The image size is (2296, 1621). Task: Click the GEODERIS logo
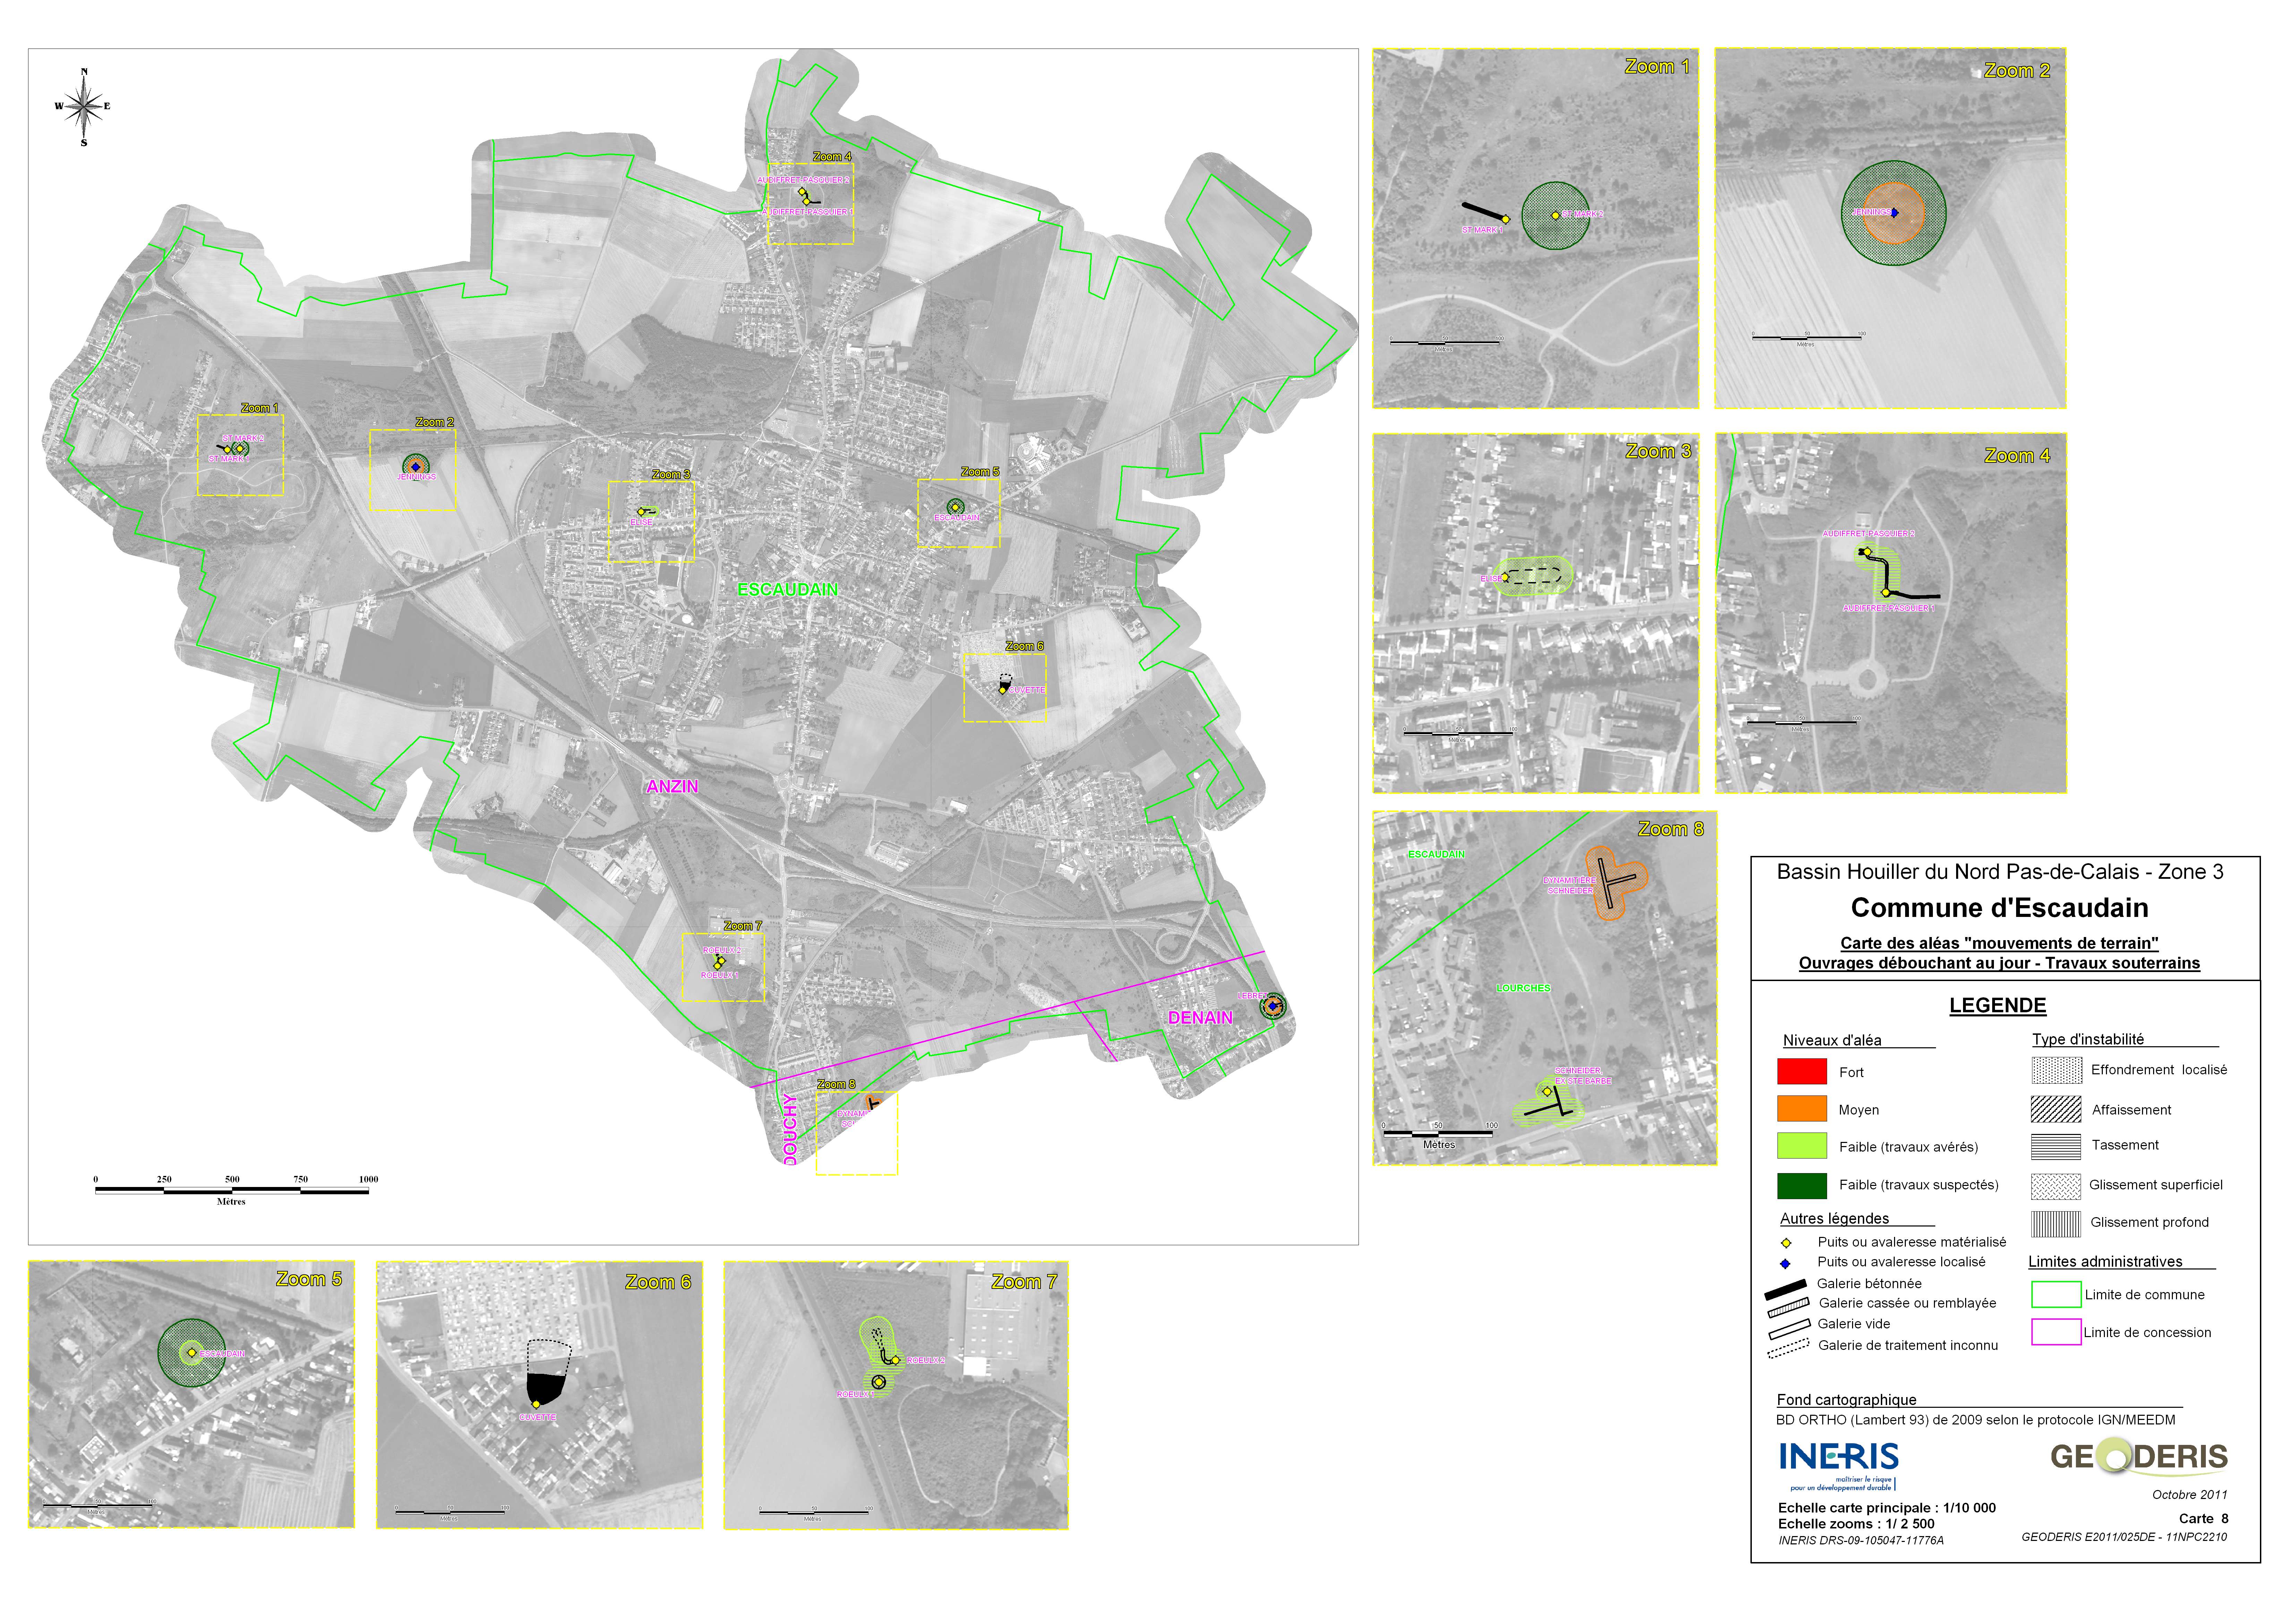click(x=2139, y=1456)
